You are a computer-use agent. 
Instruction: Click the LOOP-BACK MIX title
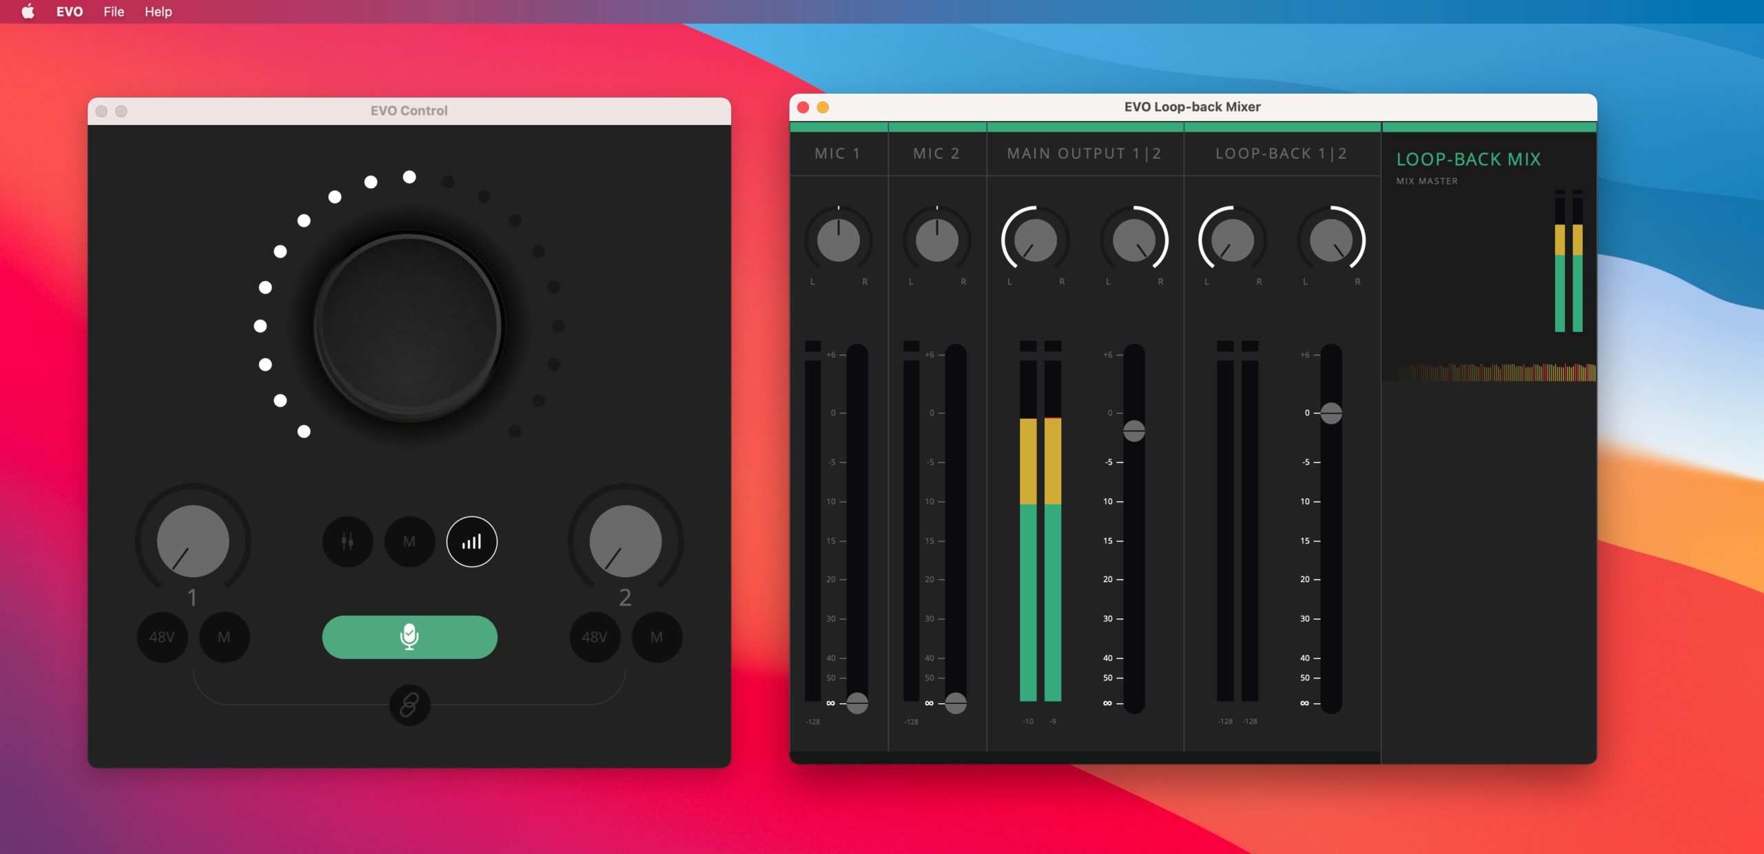(x=1468, y=159)
